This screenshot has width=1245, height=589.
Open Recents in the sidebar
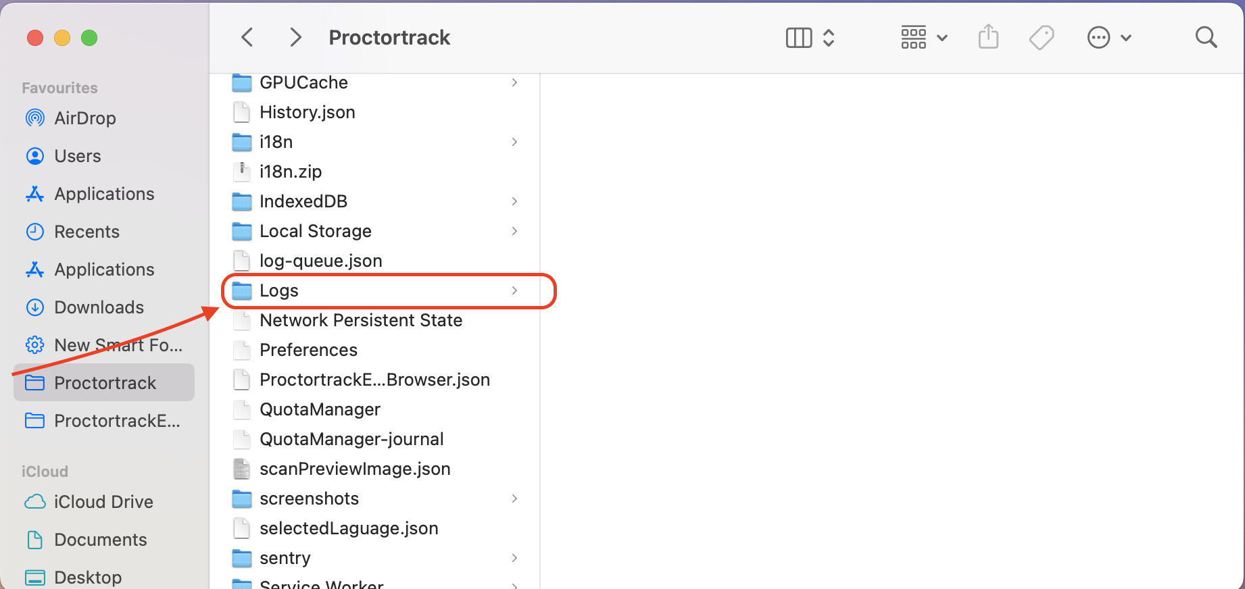pos(103,232)
